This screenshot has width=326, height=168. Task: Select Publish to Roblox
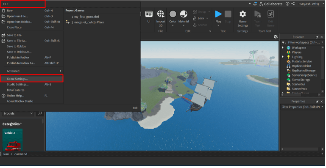click(x=32, y=58)
